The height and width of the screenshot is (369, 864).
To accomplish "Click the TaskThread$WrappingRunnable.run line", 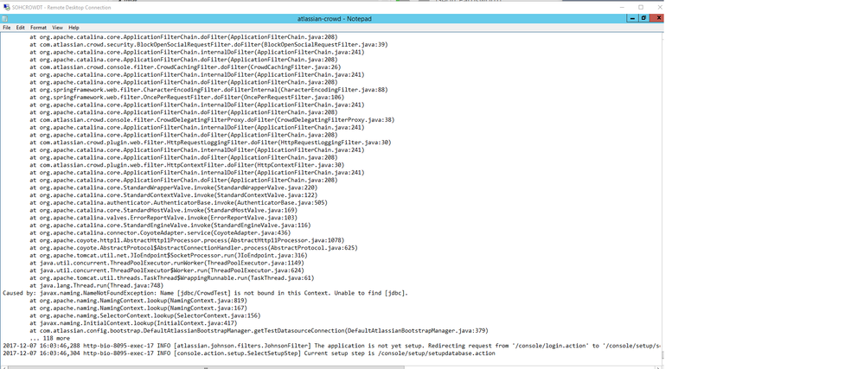I will 172,278.
